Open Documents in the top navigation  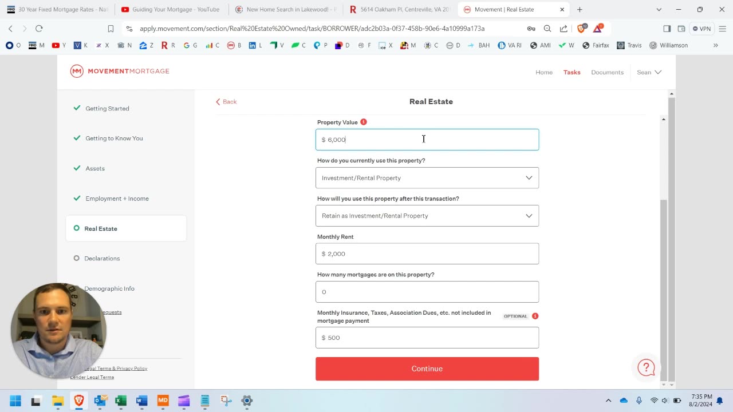(x=607, y=72)
